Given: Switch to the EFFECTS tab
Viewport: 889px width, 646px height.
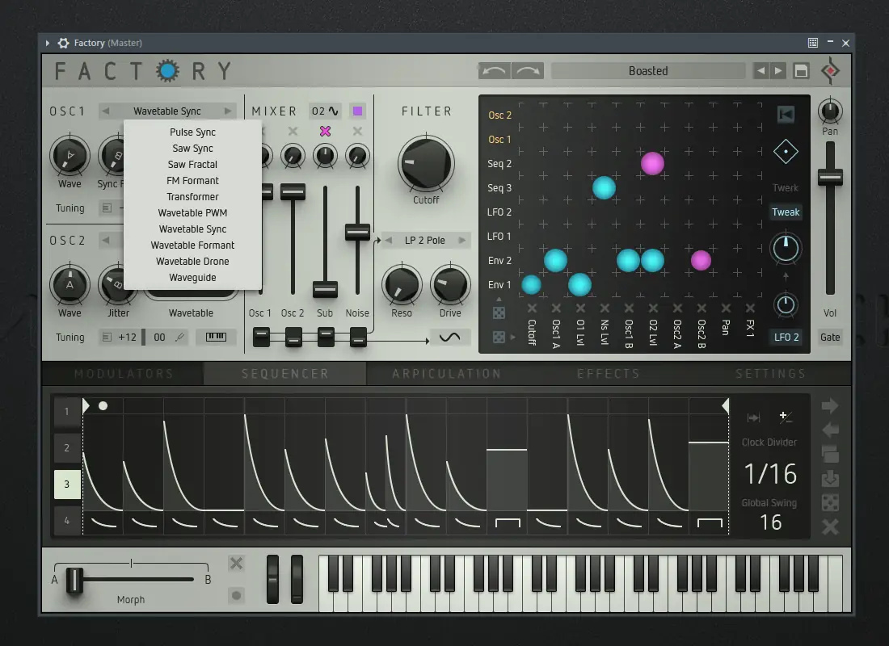Looking at the screenshot, I should [x=609, y=374].
